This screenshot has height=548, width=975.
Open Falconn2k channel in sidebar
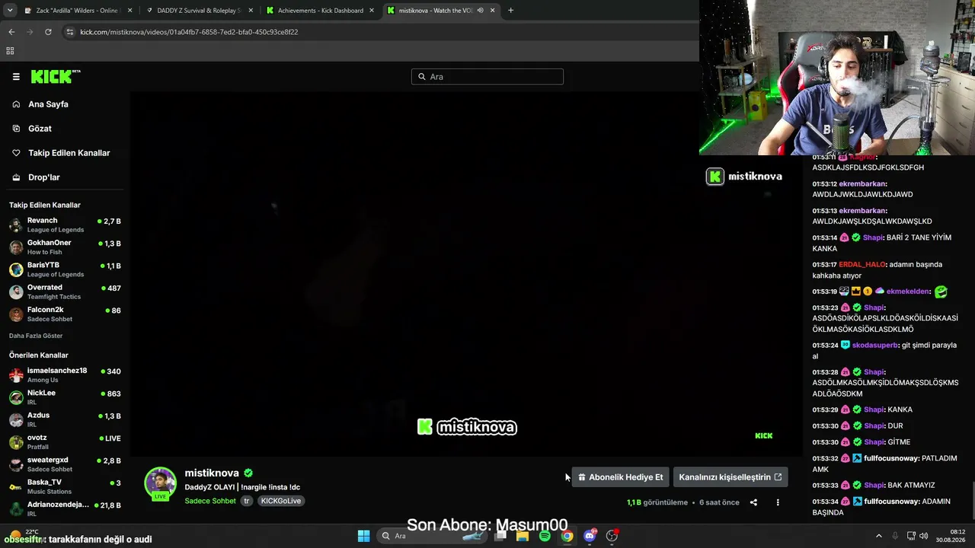[x=65, y=314]
